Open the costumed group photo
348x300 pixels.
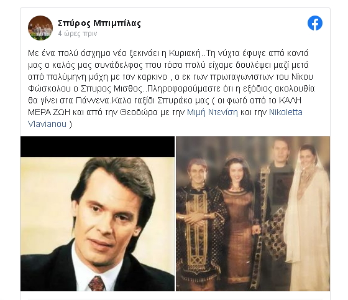[253, 213]
